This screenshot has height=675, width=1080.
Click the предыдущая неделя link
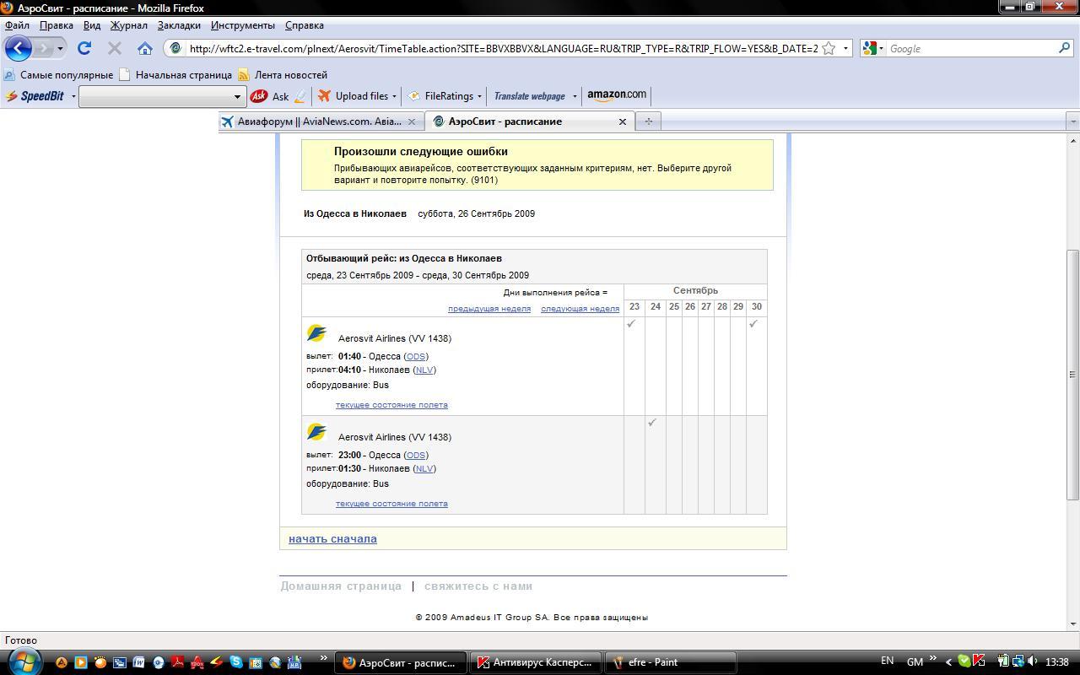(489, 309)
